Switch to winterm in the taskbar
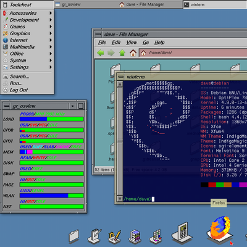 [x=215, y=4]
